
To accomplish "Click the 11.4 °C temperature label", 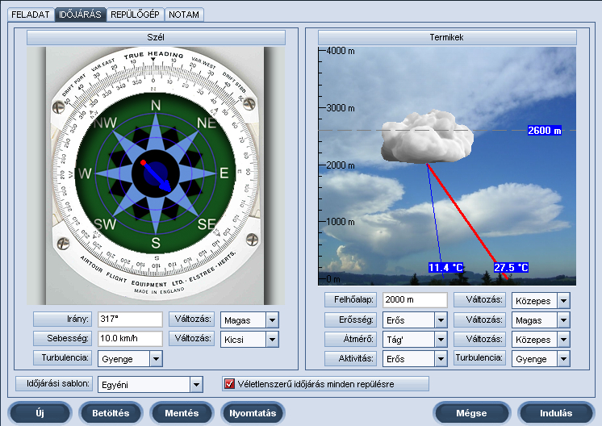I will [445, 267].
